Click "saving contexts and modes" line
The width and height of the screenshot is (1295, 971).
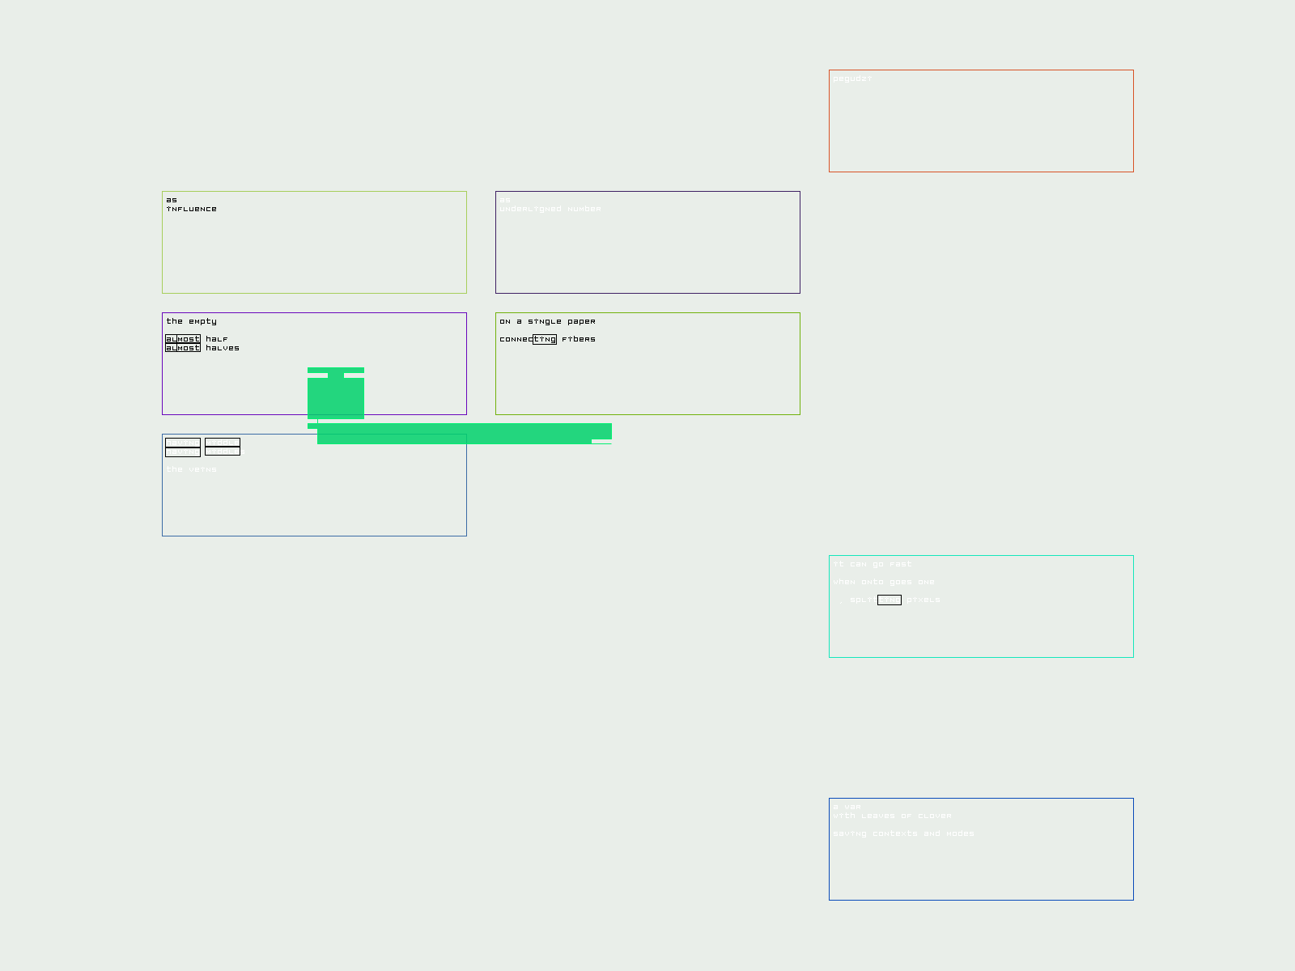904,833
